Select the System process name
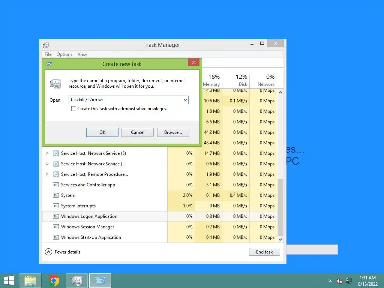Viewport: 384px width, 288px height. click(68, 195)
